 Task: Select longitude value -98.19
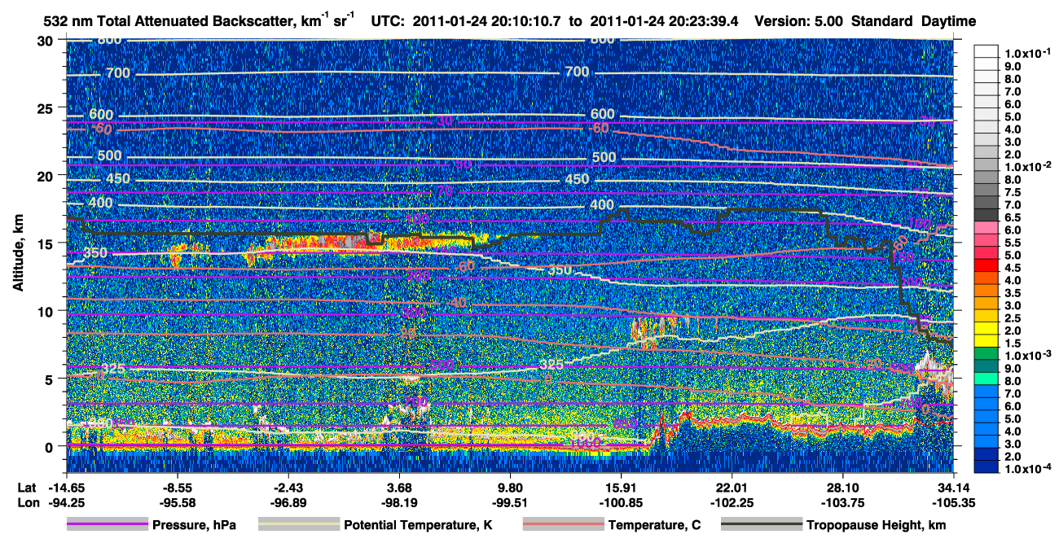pos(399,502)
